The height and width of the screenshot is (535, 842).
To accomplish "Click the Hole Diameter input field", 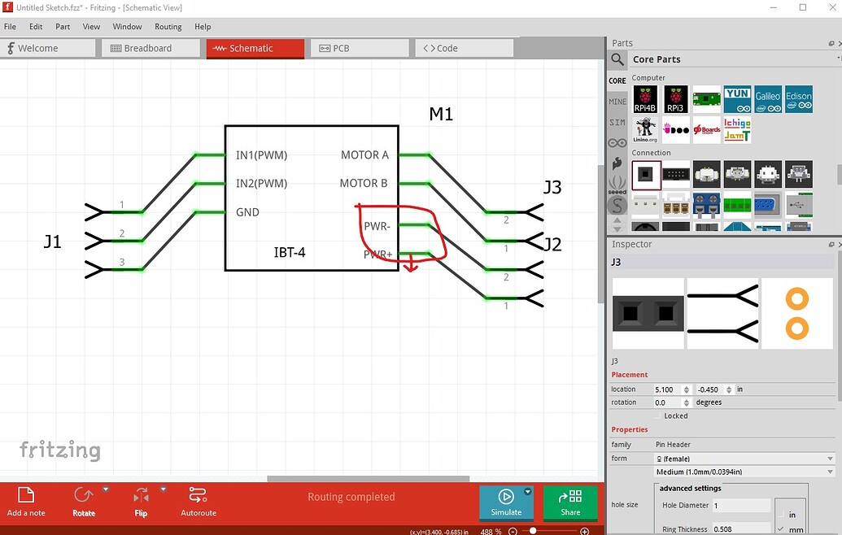I will pyautogui.click(x=741, y=505).
